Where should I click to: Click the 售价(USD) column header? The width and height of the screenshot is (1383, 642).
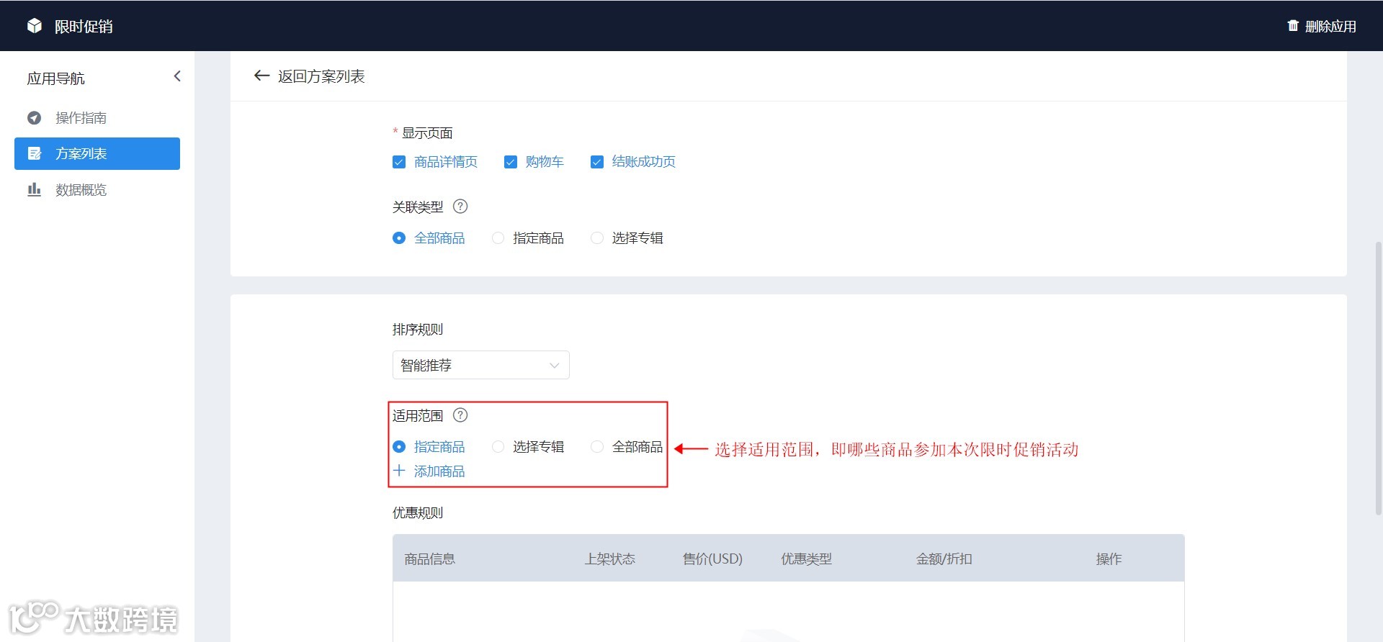pyautogui.click(x=712, y=559)
